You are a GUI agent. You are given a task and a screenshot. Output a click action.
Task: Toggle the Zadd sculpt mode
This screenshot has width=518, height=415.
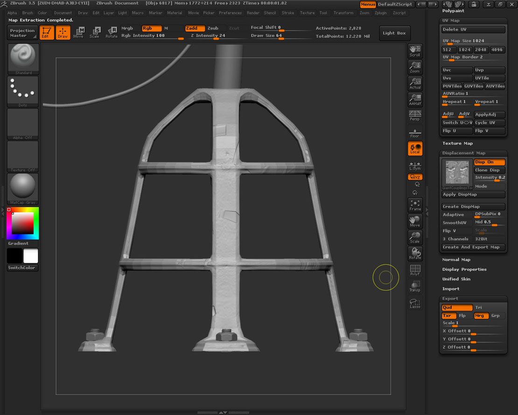click(x=195, y=28)
